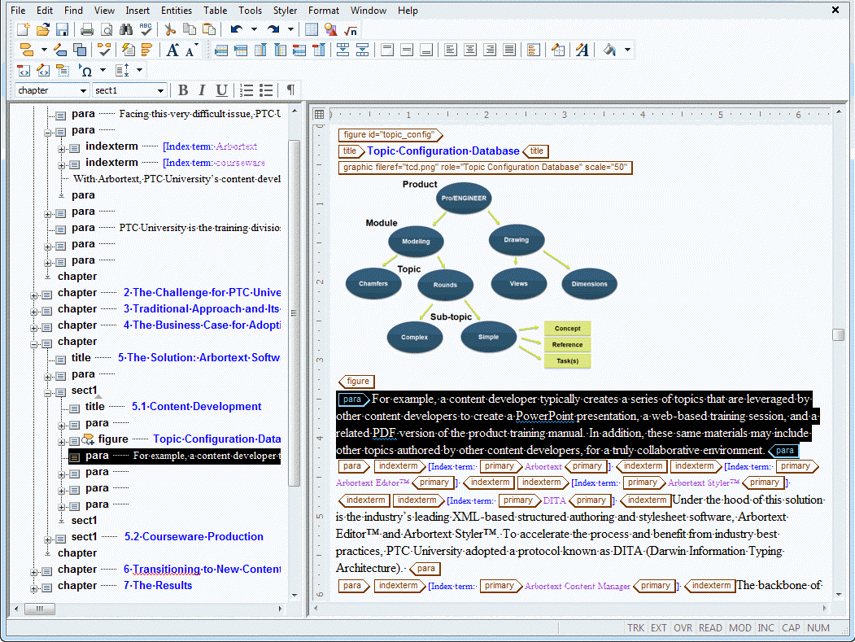Click the document vertical scrollbar thumb

coord(839,335)
